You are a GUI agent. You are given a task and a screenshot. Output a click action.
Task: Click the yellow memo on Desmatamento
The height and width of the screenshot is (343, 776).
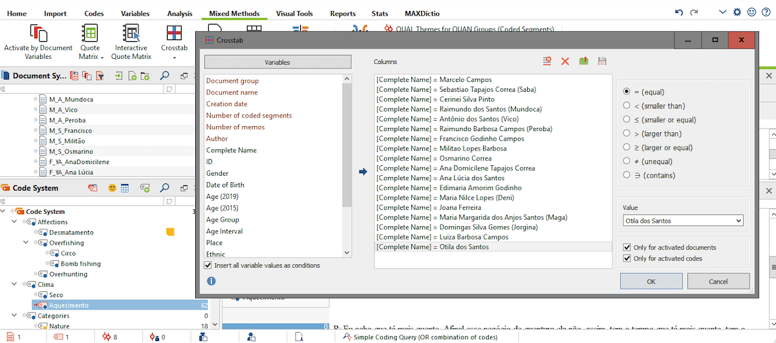[171, 232]
